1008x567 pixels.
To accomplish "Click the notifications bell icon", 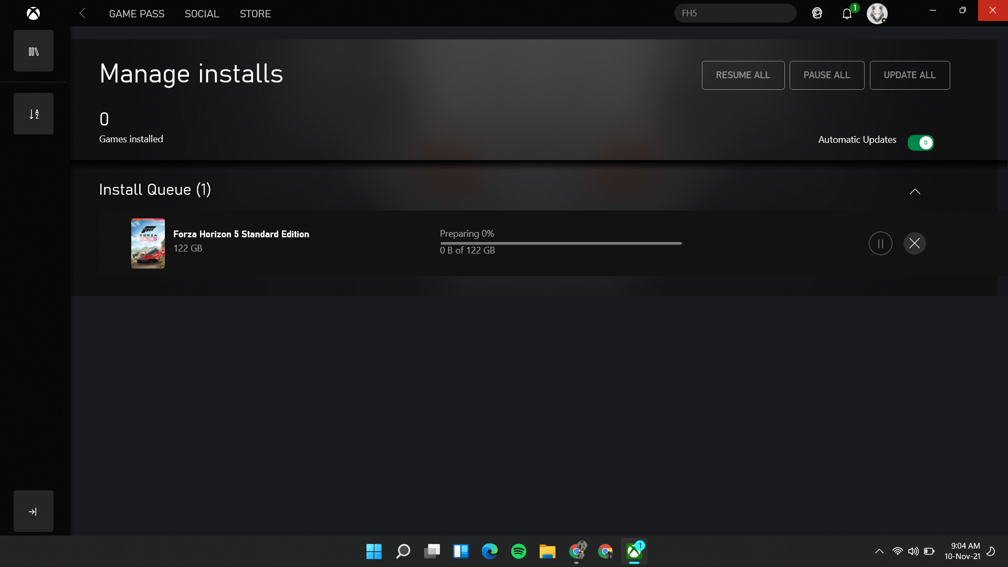I will coord(847,13).
